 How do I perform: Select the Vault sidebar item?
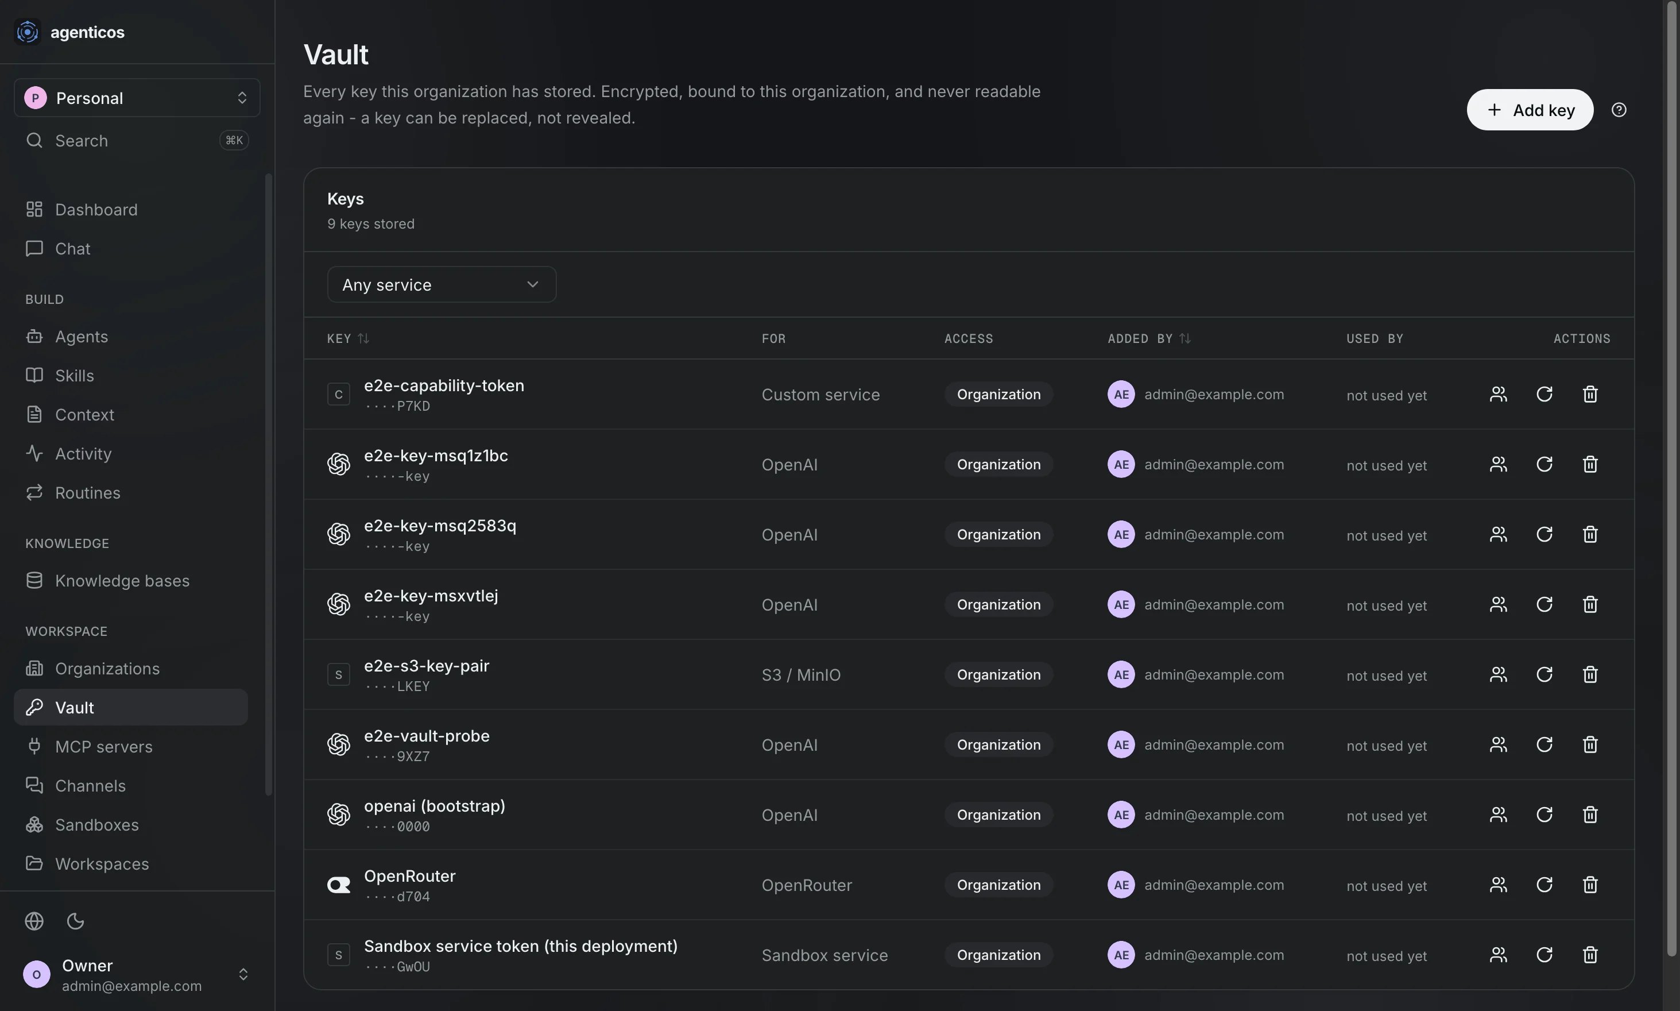tap(131, 707)
